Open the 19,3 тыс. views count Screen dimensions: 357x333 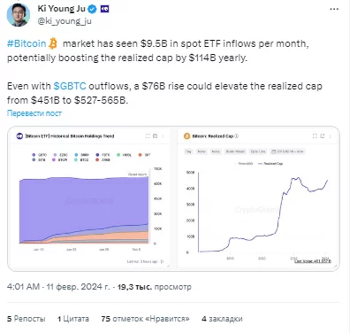(x=155, y=287)
